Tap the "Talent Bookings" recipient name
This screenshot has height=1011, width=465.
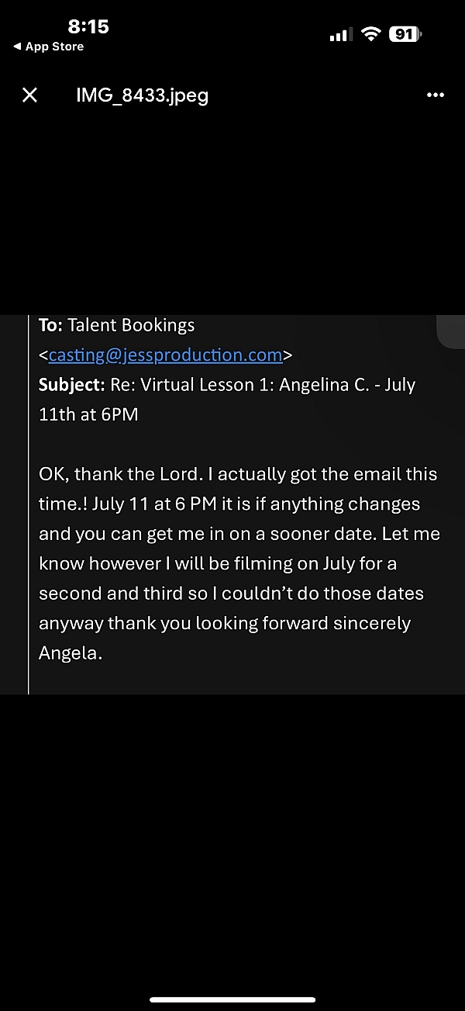coord(131,326)
